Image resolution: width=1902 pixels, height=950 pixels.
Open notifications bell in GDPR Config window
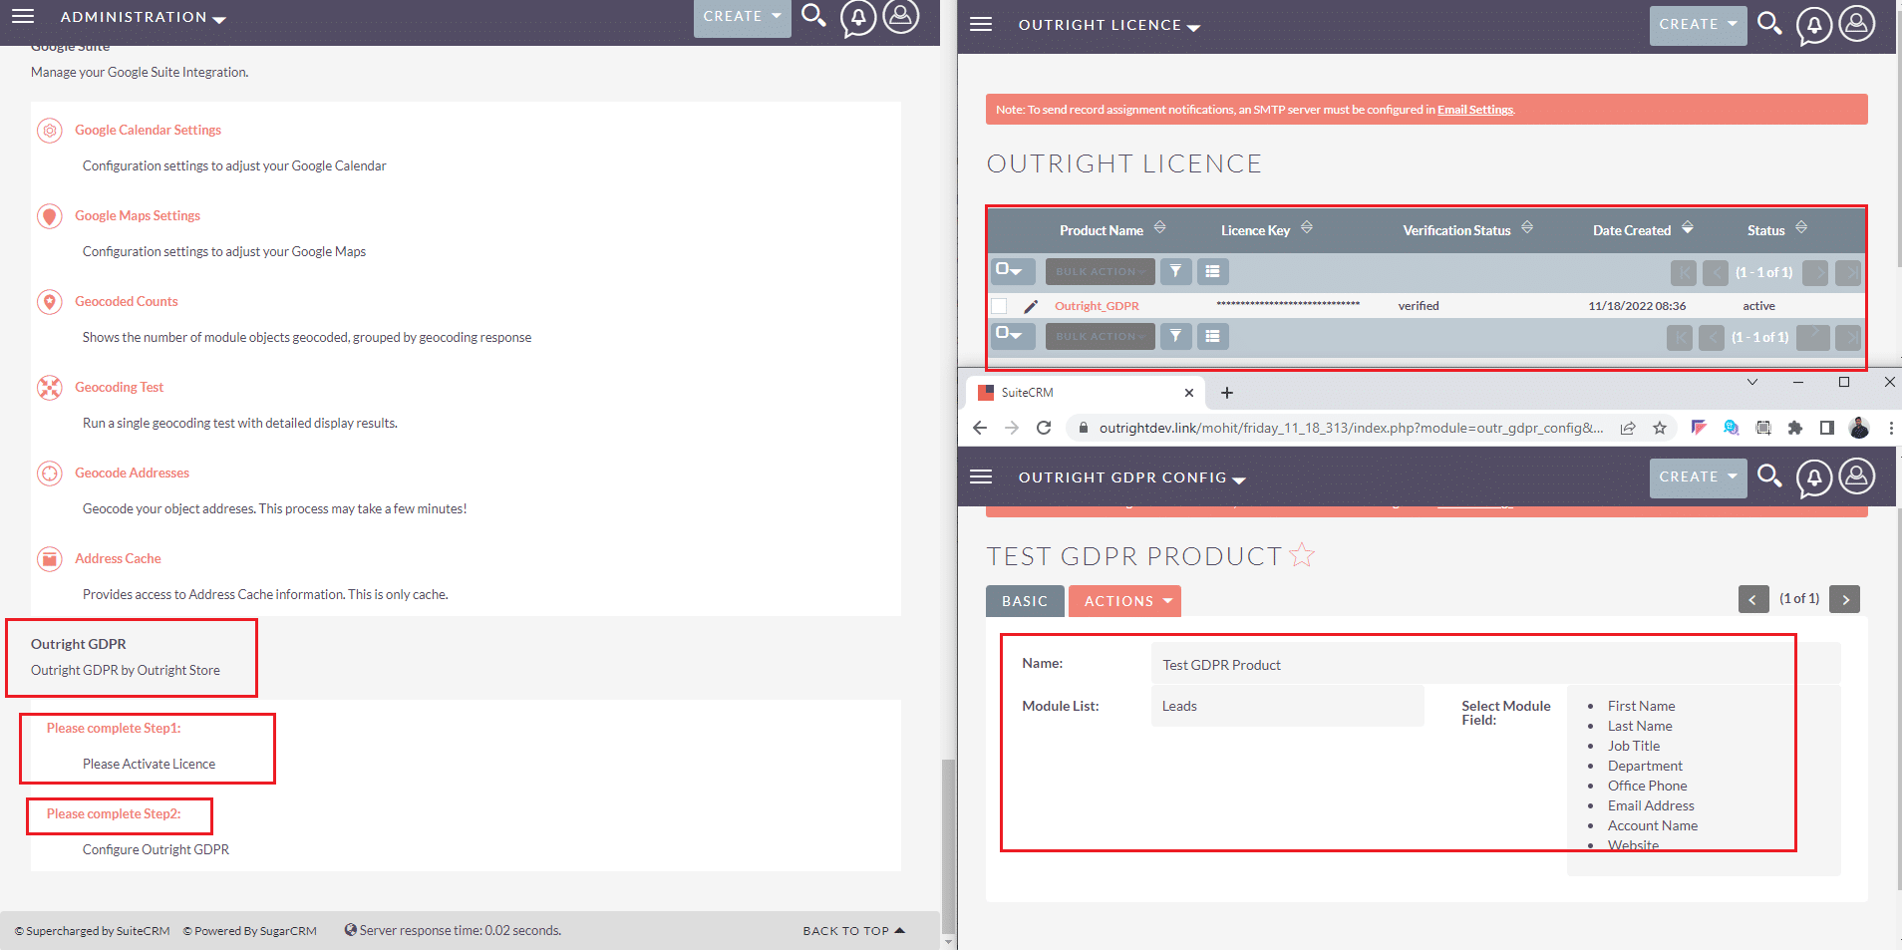click(x=1814, y=478)
